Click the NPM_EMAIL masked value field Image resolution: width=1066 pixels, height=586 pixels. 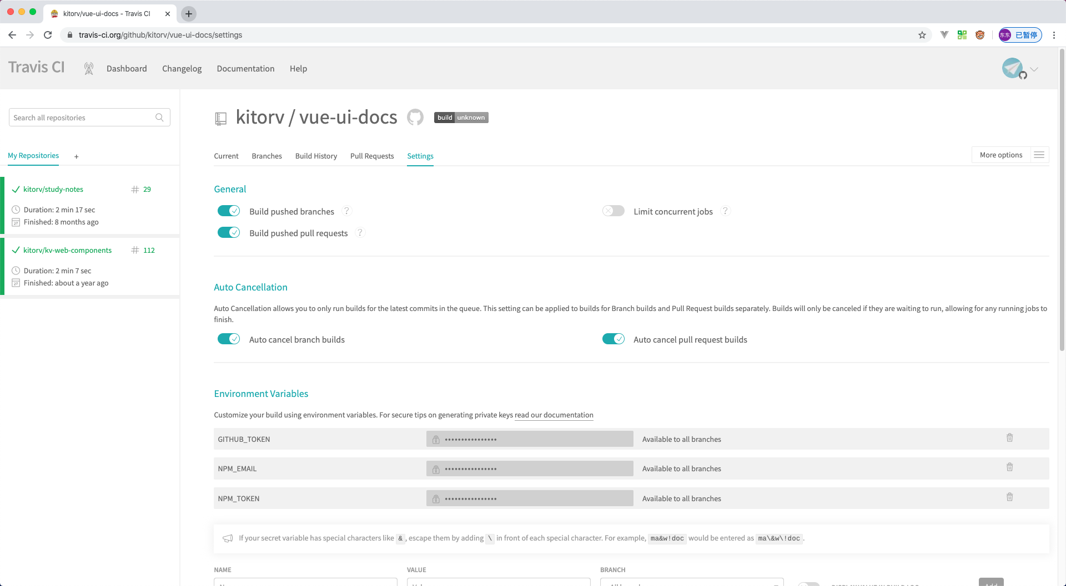point(530,469)
